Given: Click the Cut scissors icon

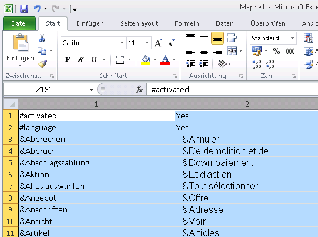Looking at the screenshot, I should (42, 38).
